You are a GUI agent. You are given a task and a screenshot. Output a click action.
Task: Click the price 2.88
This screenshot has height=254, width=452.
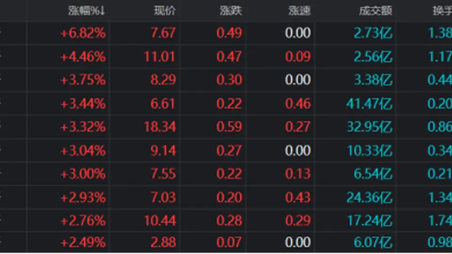[163, 242]
